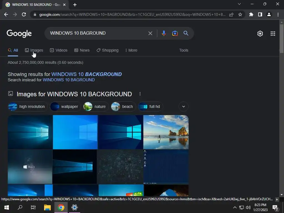The image size is (284, 213).
Task: Open Task View on taskbar
Action: click(x=33, y=207)
